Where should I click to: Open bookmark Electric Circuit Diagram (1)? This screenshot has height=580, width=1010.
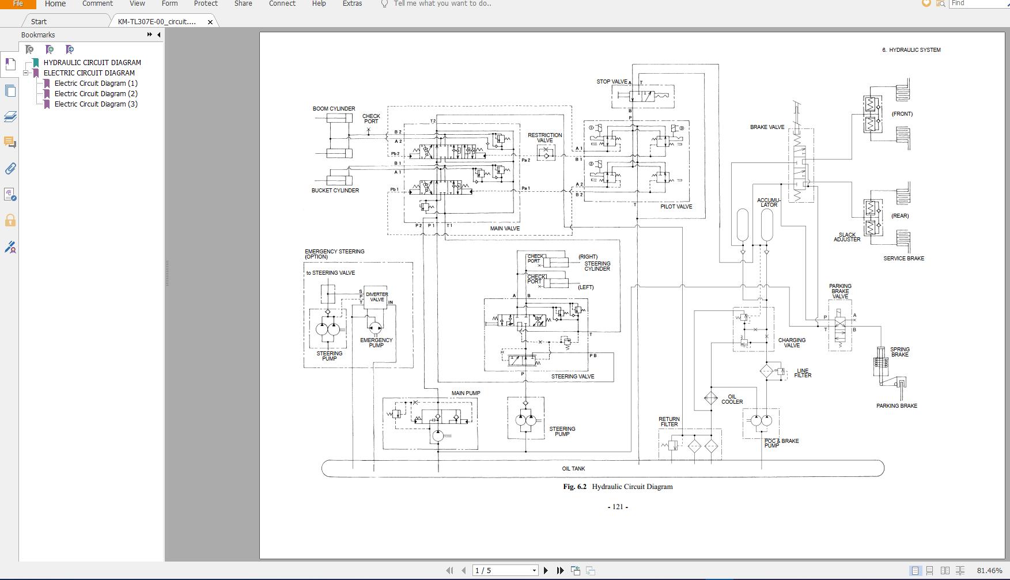point(96,84)
